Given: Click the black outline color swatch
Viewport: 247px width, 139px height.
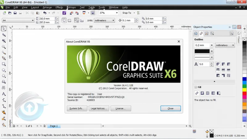Looking at the screenshot, I should coord(202,51).
